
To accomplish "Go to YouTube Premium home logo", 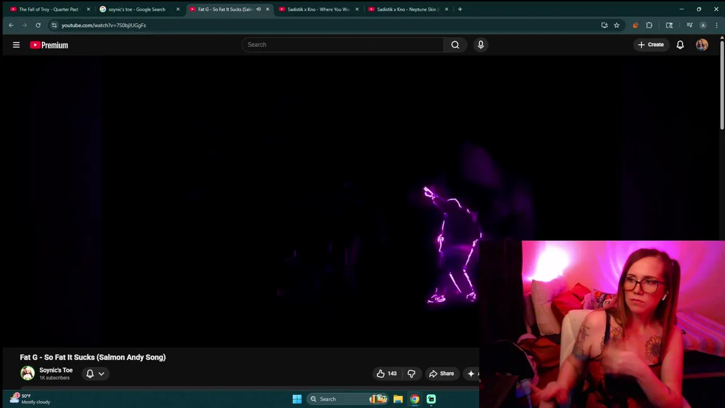I will 49,45.
